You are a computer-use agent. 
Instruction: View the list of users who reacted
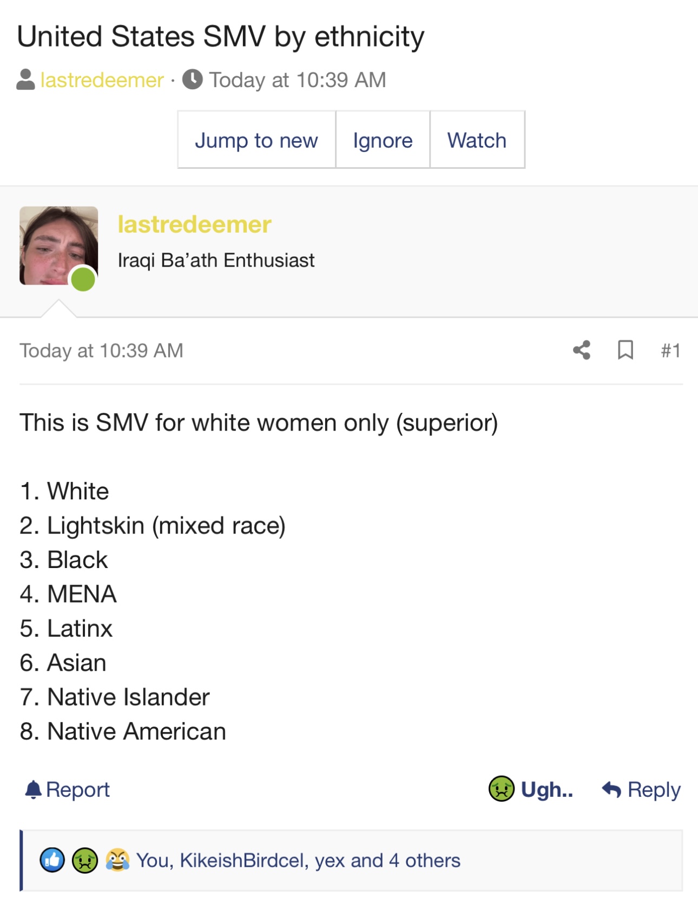[298, 860]
